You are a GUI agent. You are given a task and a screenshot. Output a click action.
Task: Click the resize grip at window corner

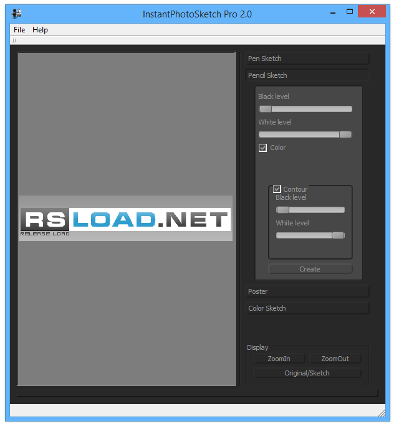[x=382, y=413]
